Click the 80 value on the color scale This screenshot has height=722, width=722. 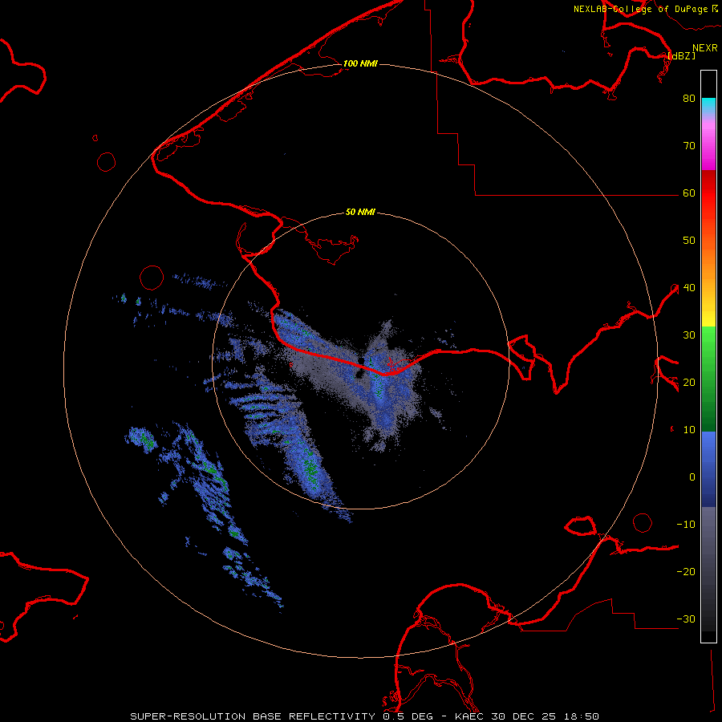click(689, 98)
